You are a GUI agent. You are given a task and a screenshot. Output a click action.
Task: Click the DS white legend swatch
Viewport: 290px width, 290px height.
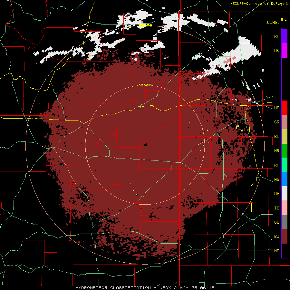[285, 193]
